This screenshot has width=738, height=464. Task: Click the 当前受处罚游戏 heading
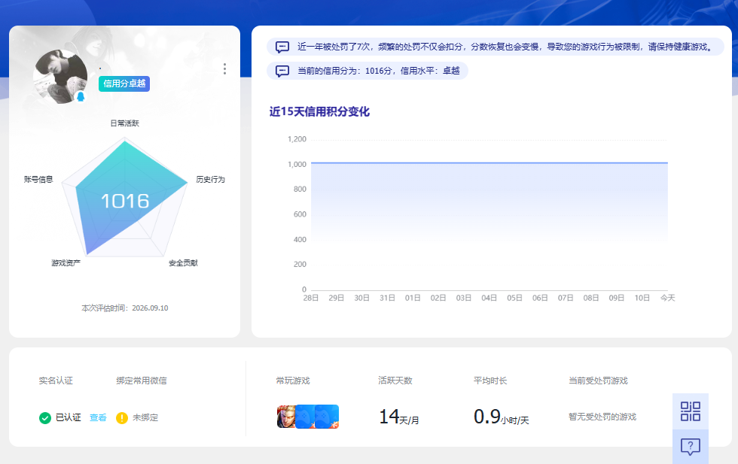click(x=598, y=381)
